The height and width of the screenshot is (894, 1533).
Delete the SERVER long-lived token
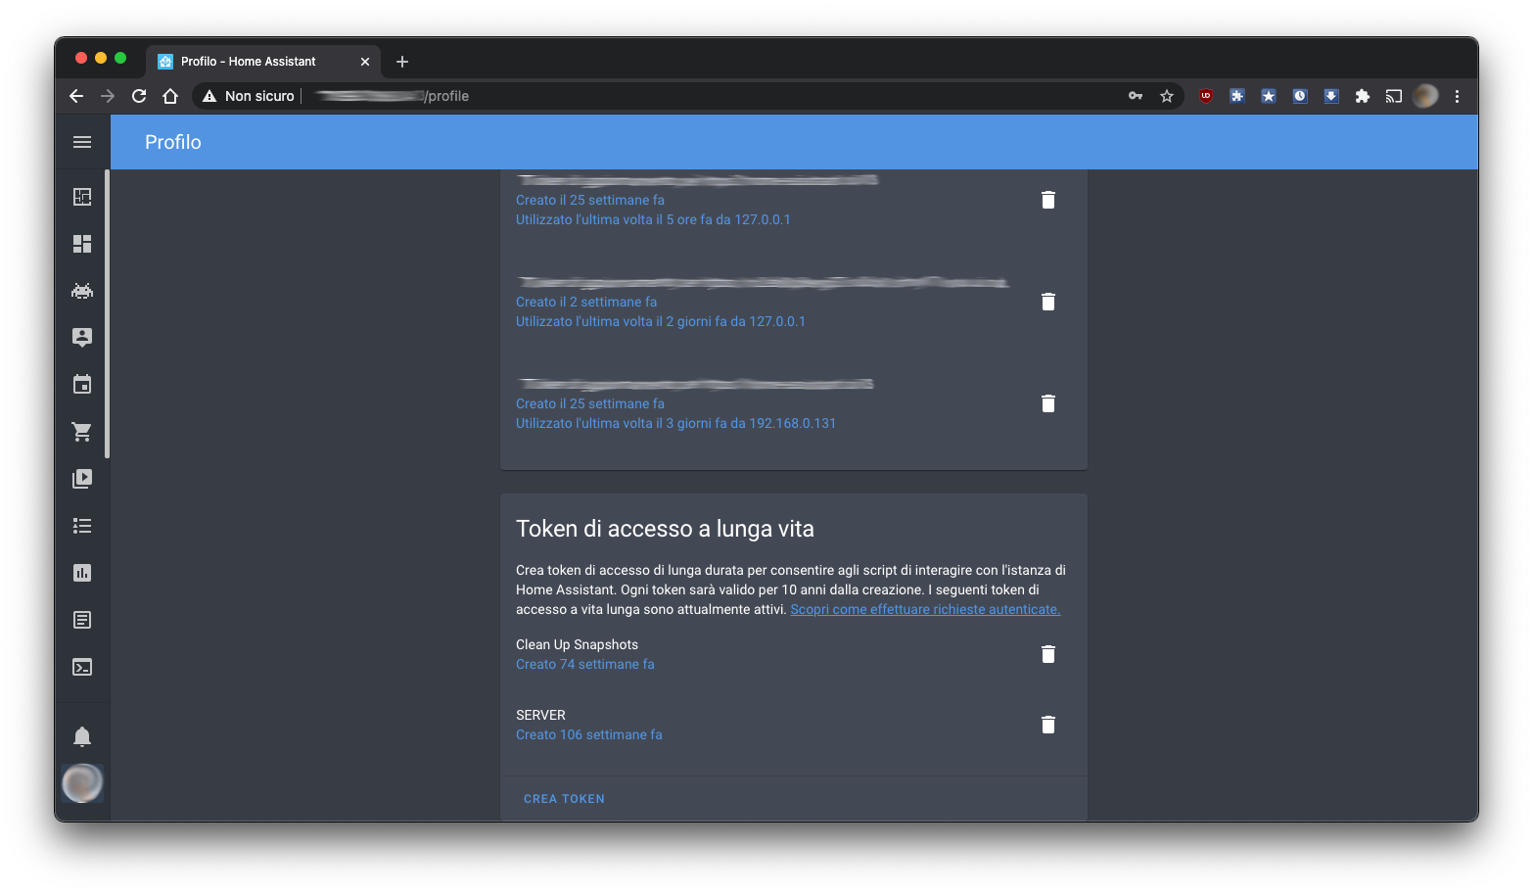pyautogui.click(x=1048, y=725)
